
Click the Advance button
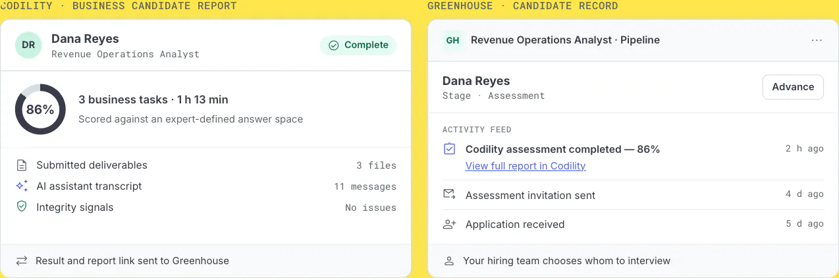point(793,87)
